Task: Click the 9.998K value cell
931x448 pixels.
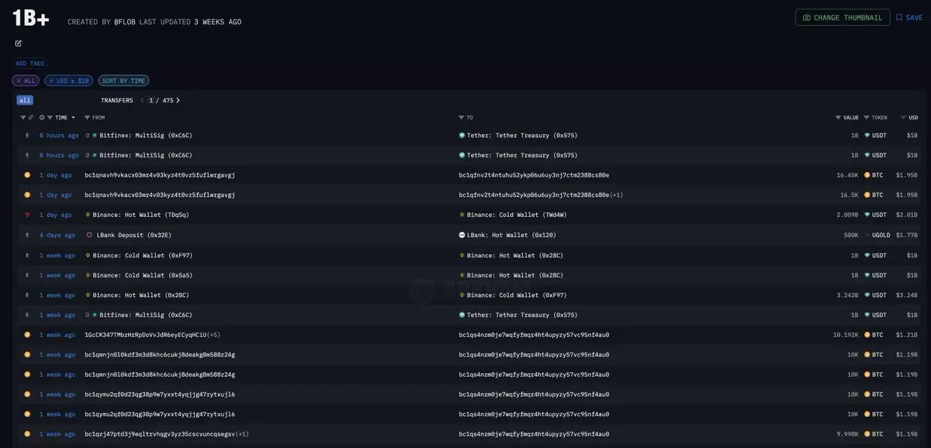Action: coord(847,434)
